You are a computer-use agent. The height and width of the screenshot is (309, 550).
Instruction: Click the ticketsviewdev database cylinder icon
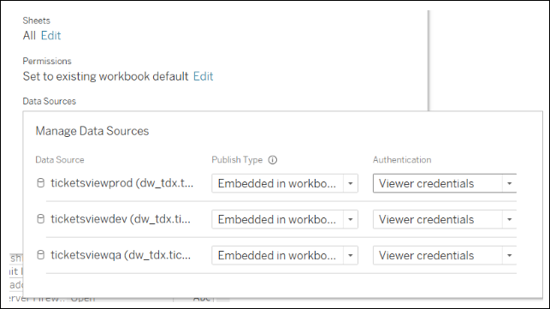pyautogui.click(x=41, y=219)
